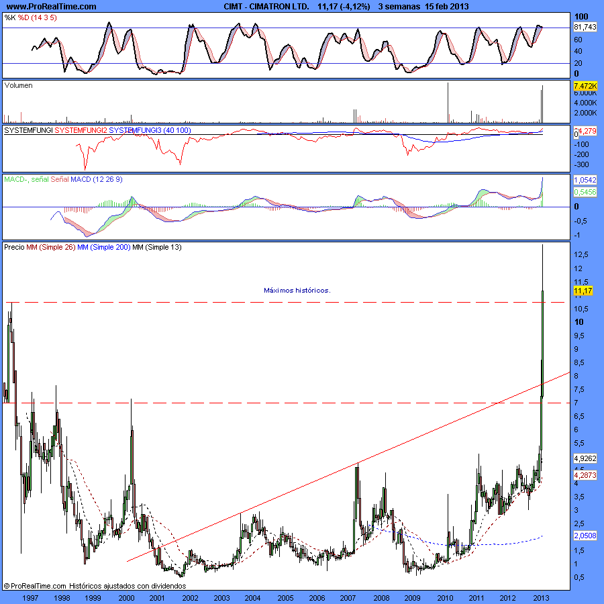Click the Precio panel label
The height and width of the screenshot is (604, 604).
pos(14,247)
